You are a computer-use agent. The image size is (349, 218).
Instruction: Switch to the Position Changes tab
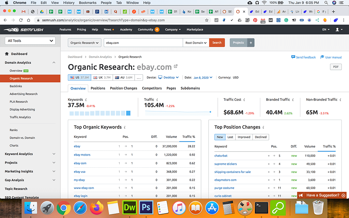pos(123,88)
